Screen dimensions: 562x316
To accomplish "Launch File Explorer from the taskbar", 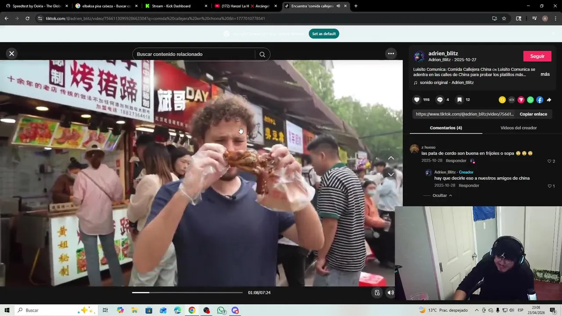I will point(134,310).
